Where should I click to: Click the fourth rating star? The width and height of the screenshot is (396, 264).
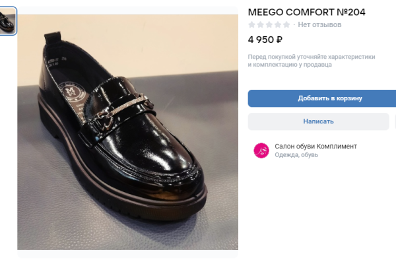point(277,25)
